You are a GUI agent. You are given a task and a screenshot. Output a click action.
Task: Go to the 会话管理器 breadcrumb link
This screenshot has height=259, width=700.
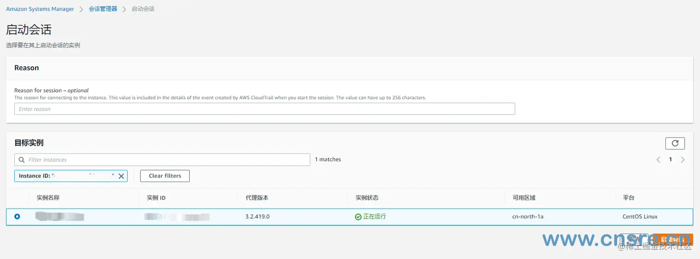click(x=103, y=9)
